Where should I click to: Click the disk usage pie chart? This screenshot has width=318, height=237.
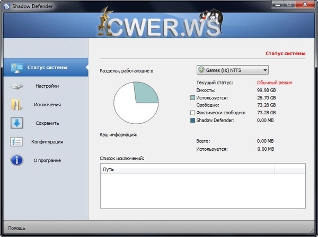tap(136, 103)
